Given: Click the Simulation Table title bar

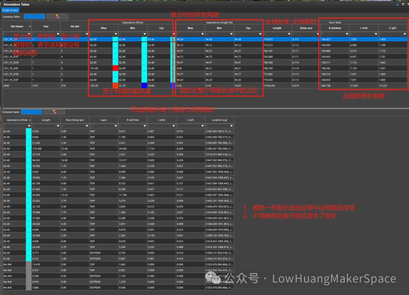Looking at the screenshot, I should click(x=17, y=4).
